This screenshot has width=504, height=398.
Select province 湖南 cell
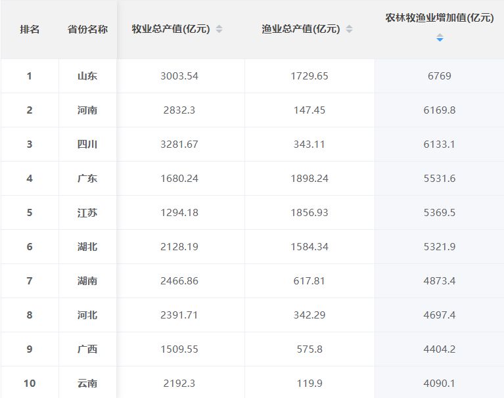pos(87,280)
